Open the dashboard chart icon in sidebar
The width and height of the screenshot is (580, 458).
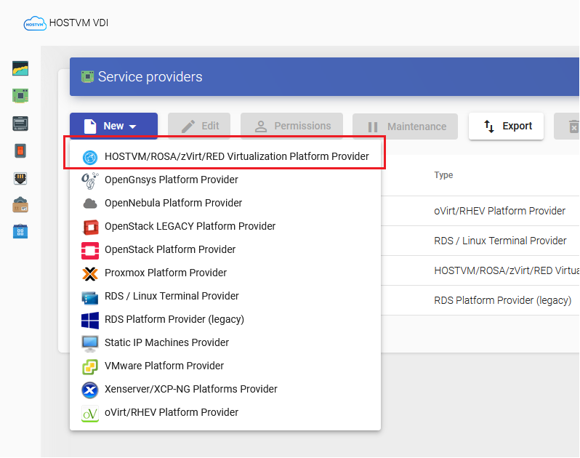point(20,68)
